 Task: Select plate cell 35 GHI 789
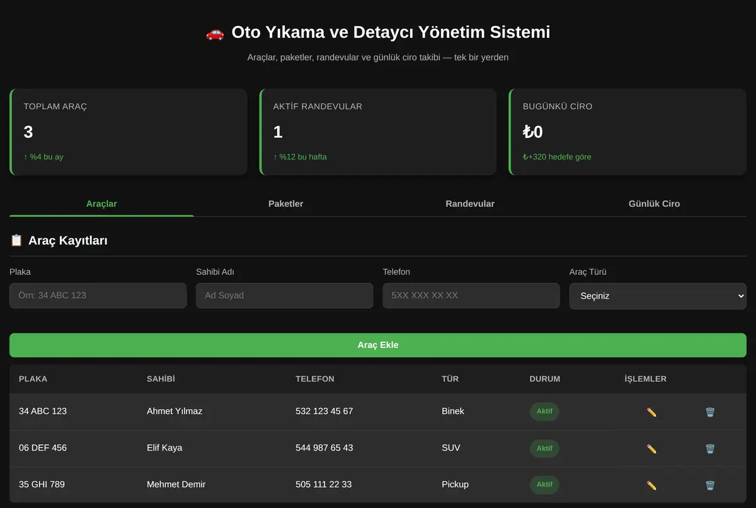(42, 484)
